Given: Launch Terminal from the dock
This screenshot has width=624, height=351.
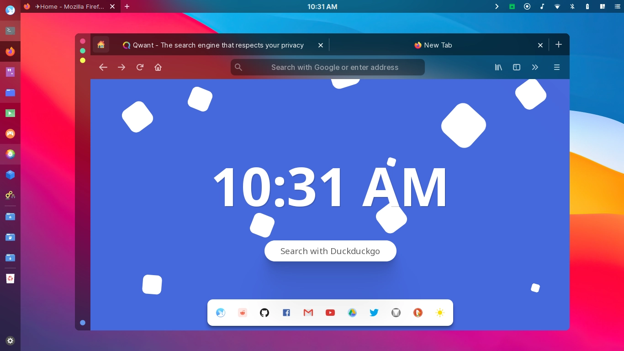Looking at the screenshot, I should coord(10,31).
